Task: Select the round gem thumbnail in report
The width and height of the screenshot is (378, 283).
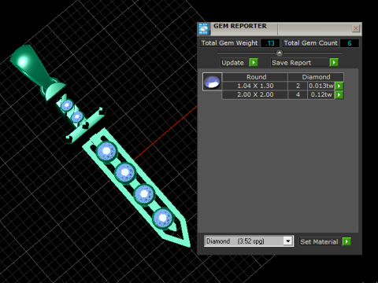Action: 212,82
